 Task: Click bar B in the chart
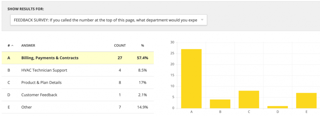tap(220, 104)
